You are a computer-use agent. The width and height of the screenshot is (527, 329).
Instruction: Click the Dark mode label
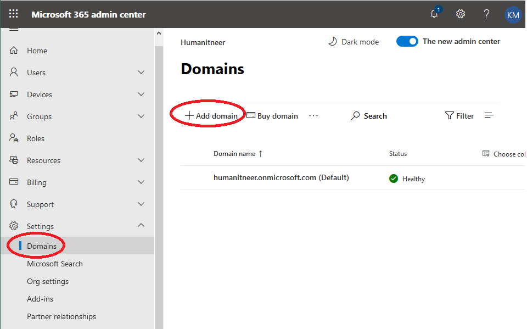[x=360, y=42]
